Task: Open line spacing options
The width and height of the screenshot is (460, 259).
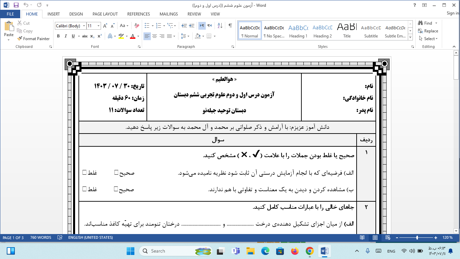Action: [x=185, y=36]
